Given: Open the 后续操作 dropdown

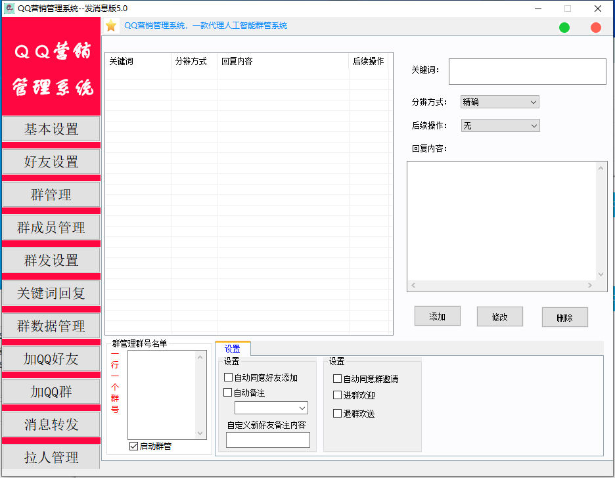Looking at the screenshot, I should click(501, 126).
